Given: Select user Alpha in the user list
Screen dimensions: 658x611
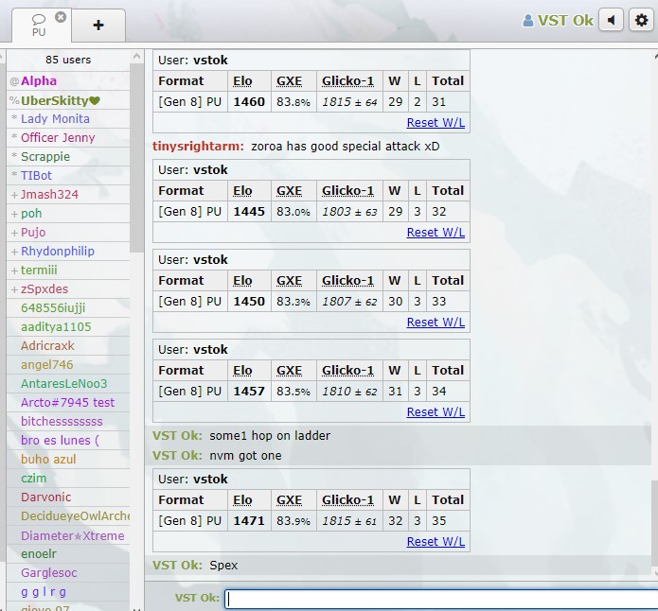Looking at the screenshot, I should tap(39, 81).
